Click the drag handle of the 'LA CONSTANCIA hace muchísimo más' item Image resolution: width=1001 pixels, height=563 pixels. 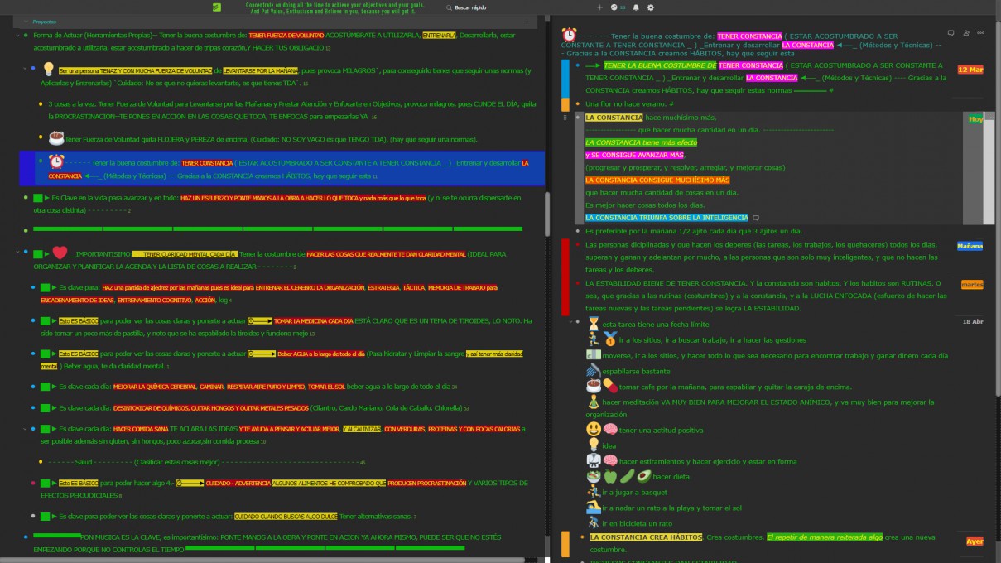(565, 118)
